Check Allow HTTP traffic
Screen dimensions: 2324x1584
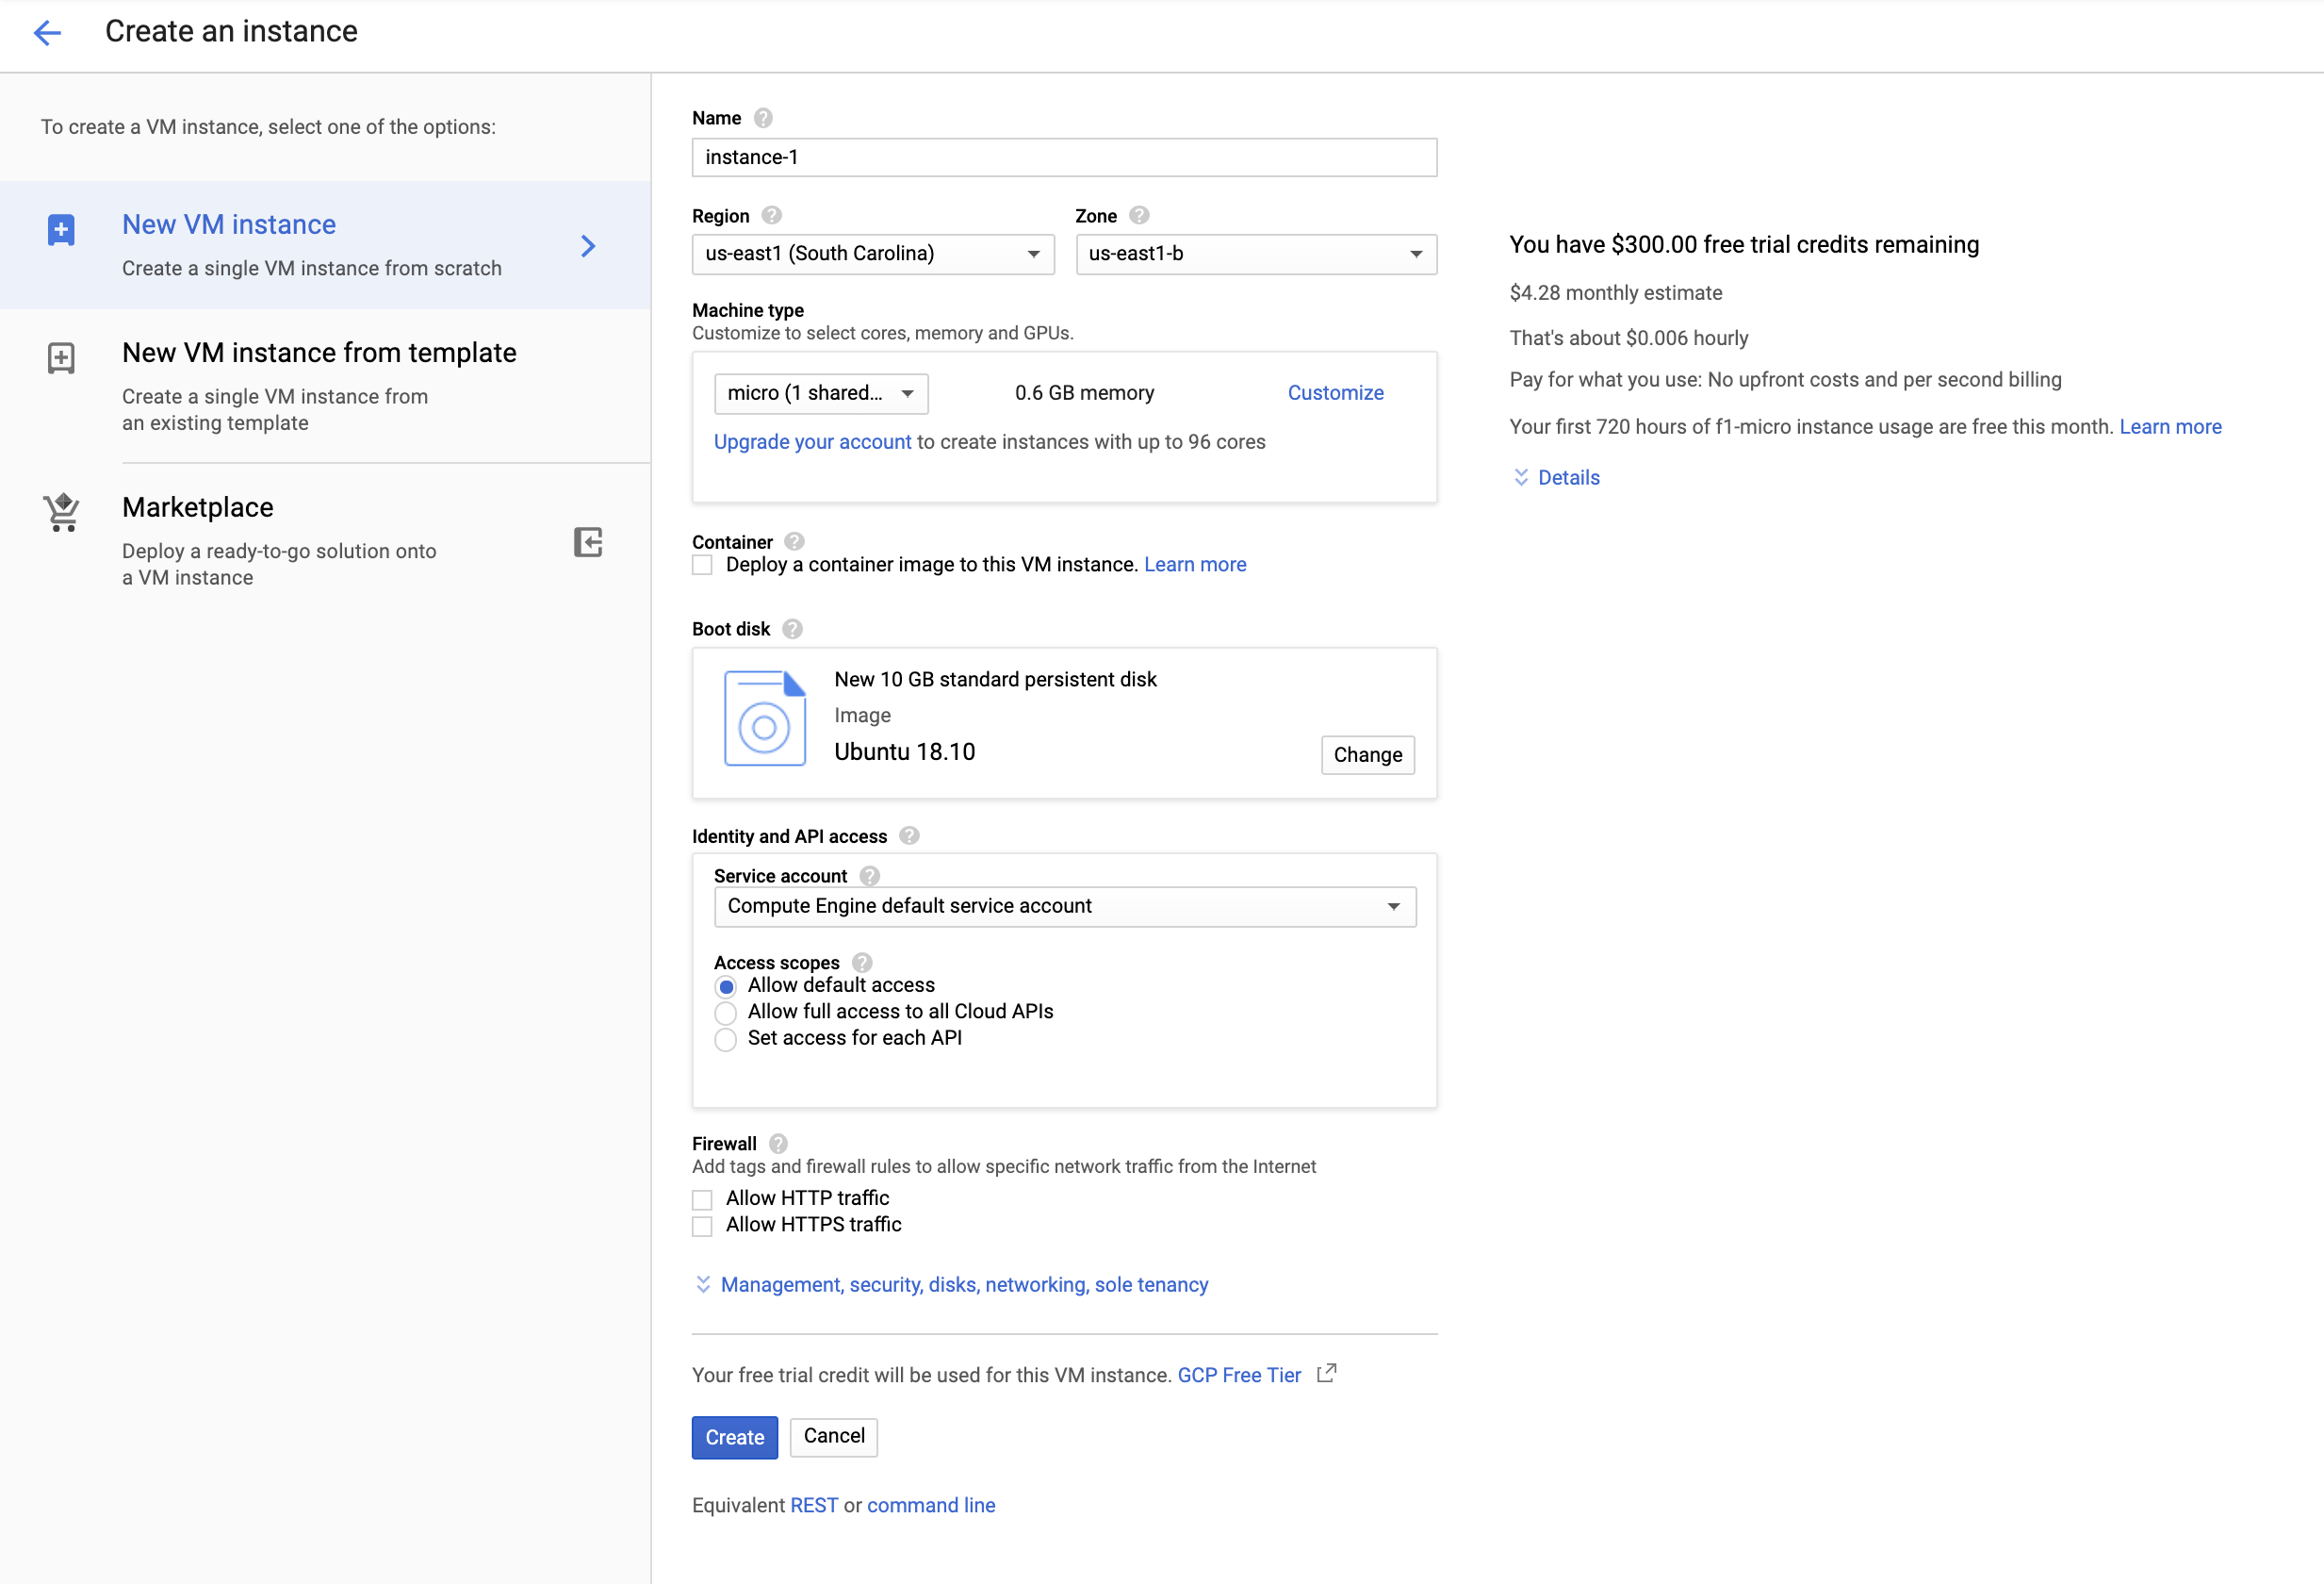tap(703, 1198)
